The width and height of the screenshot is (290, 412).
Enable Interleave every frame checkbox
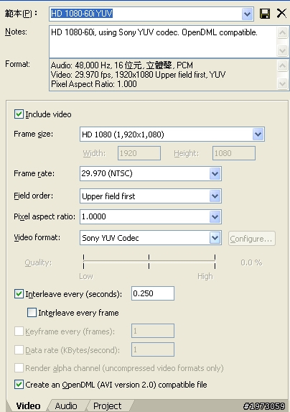pos(32,313)
